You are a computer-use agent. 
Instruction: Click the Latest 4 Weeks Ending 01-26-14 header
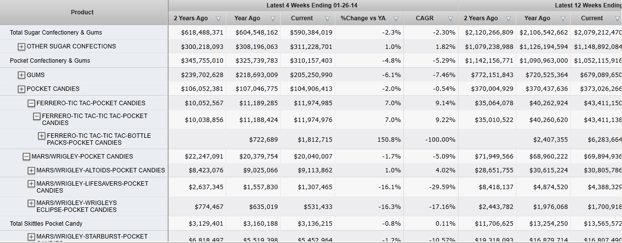pyautogui.click(x=312, y=5)
